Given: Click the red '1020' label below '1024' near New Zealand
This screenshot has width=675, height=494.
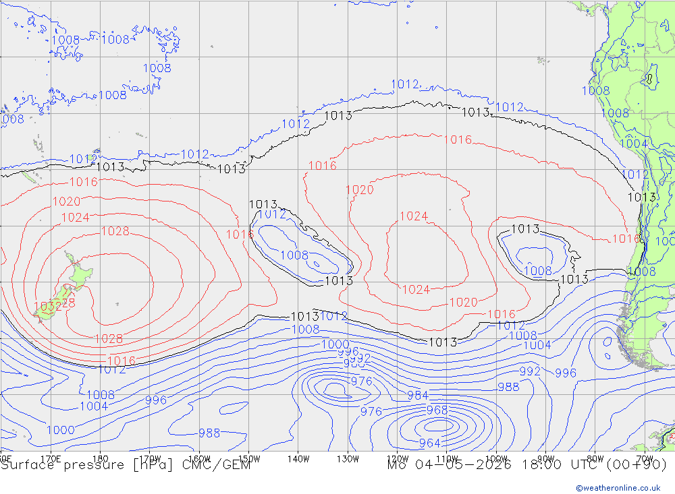Looking at the screenshot, I should click(x=66, y=202).
